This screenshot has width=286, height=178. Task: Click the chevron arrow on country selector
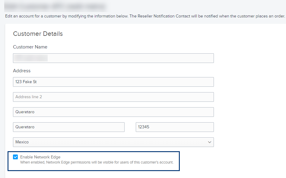point(210,142)
